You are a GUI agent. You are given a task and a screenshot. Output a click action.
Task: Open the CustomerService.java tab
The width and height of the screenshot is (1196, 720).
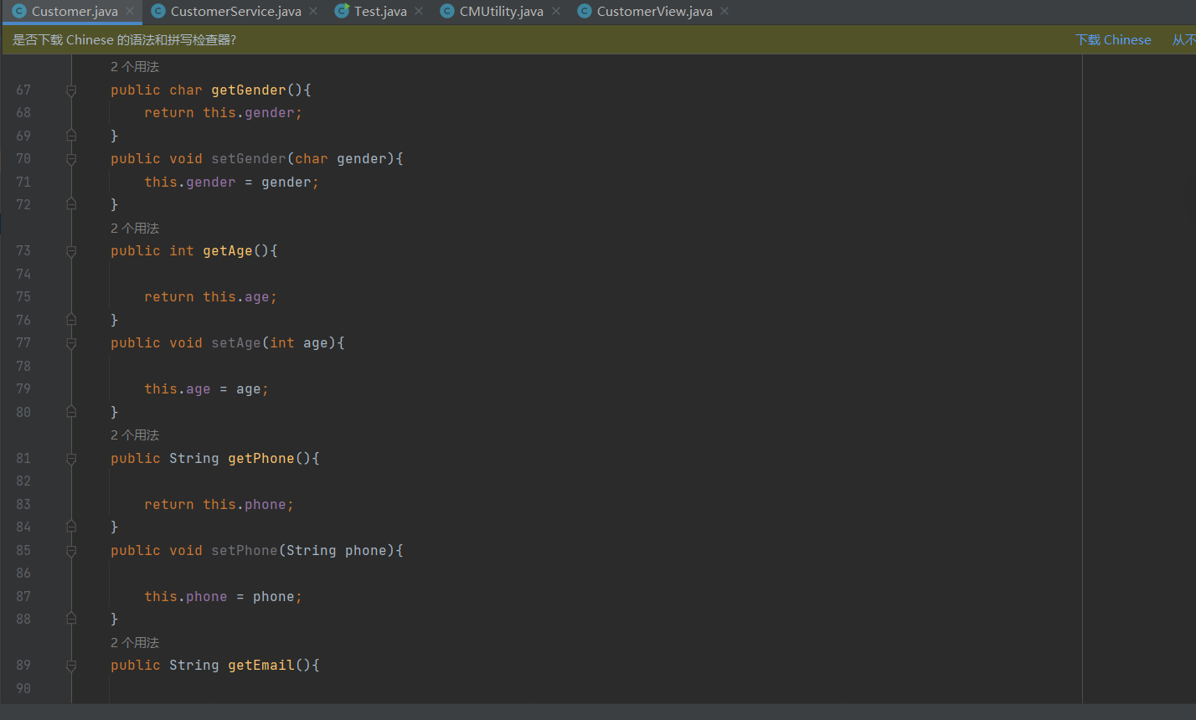point(235,12)
